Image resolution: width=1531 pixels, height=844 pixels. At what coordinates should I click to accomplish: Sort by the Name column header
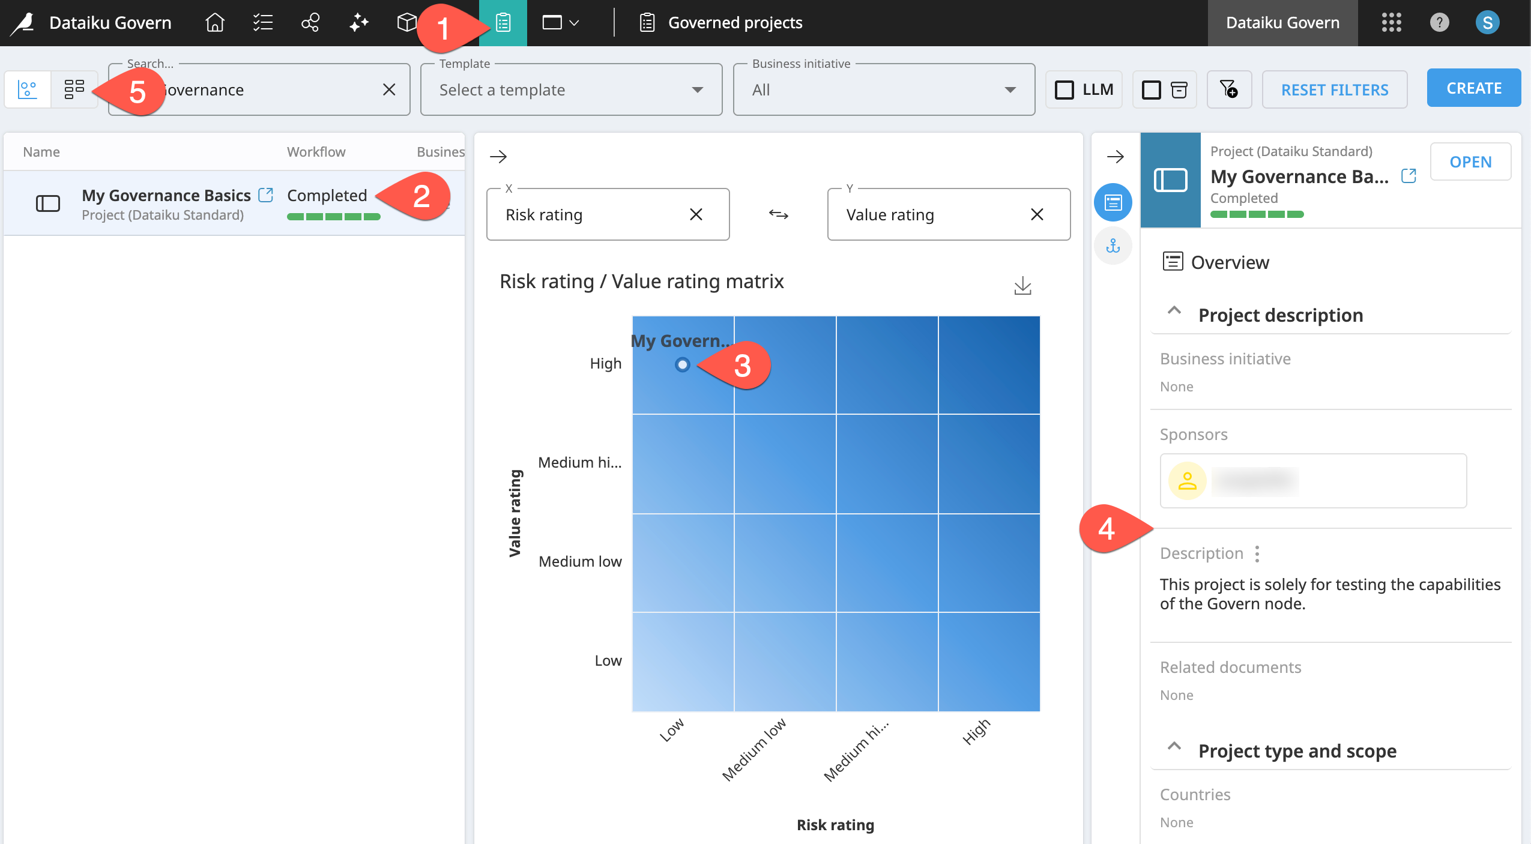click(x=41, y=152)
